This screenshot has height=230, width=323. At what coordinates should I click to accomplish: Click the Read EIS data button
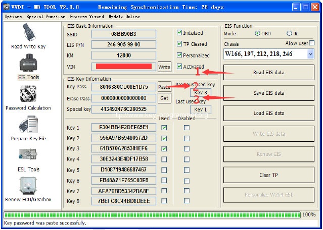[x=269, y=72]
